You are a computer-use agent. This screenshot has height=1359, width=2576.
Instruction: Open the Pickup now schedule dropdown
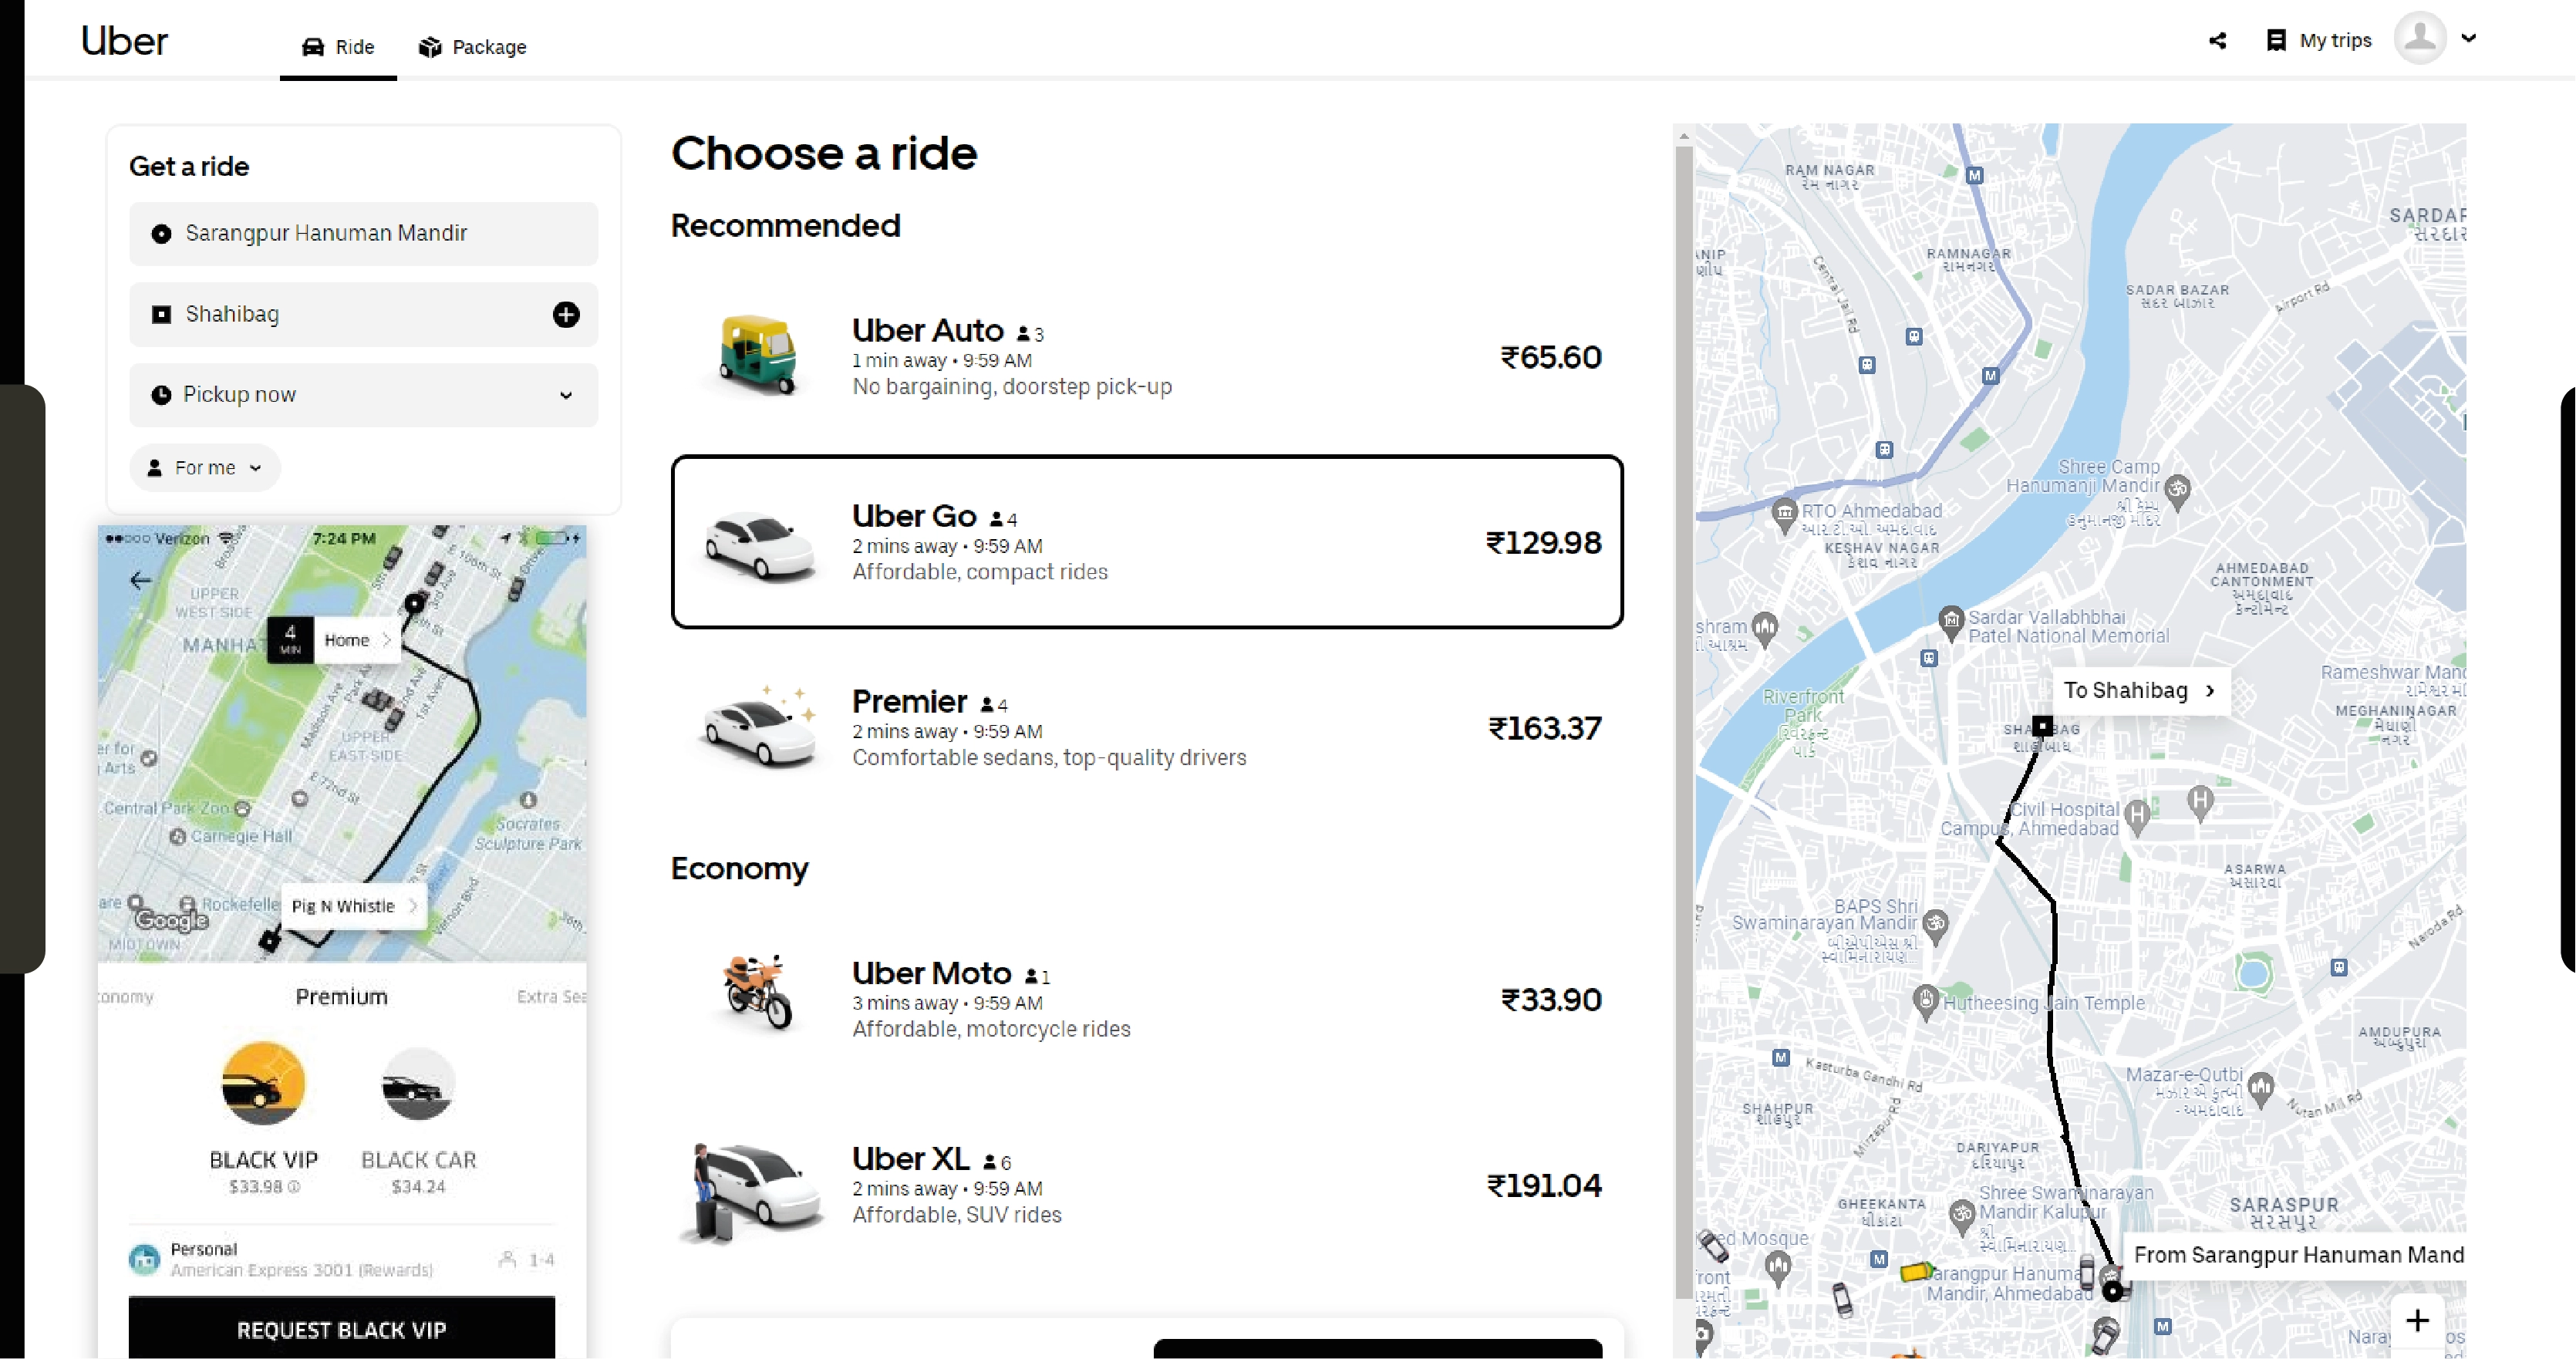pyautogui.click(x=363, y=394)
